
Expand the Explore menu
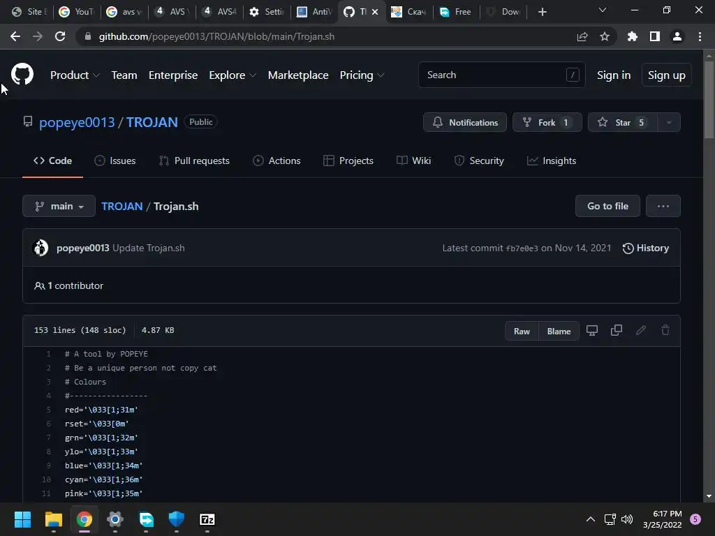tap(233, 75)
